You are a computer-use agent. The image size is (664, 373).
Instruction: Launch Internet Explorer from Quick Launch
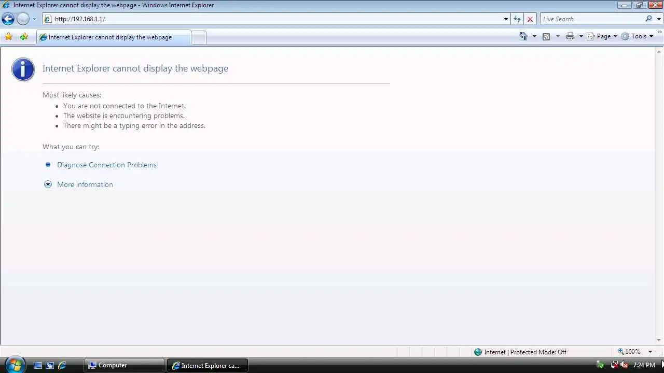click(x=62, y=365)
